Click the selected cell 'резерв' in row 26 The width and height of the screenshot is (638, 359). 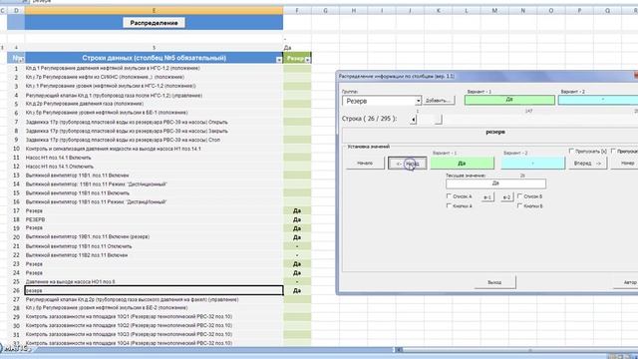[154, 290]
